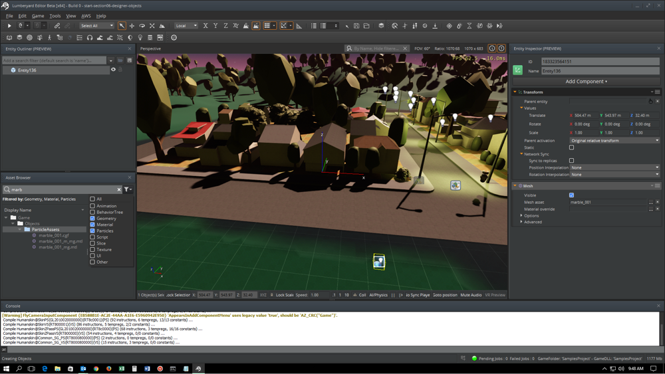Uncheck the Material filter checkbox
This screenshot has height=374, width=665.
pyautogui.click(x=92, y=225)
